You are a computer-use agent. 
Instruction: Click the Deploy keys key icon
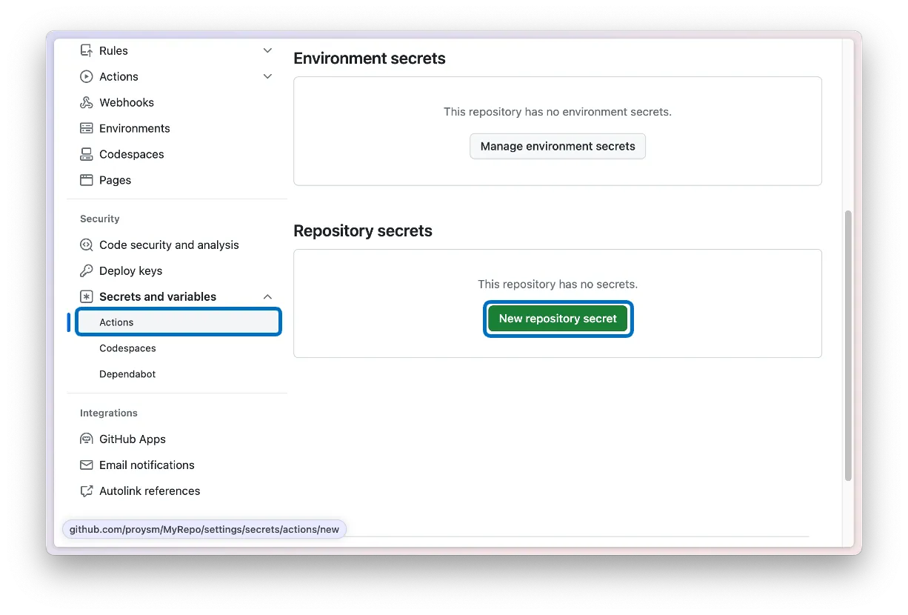(x=87, y=271)
